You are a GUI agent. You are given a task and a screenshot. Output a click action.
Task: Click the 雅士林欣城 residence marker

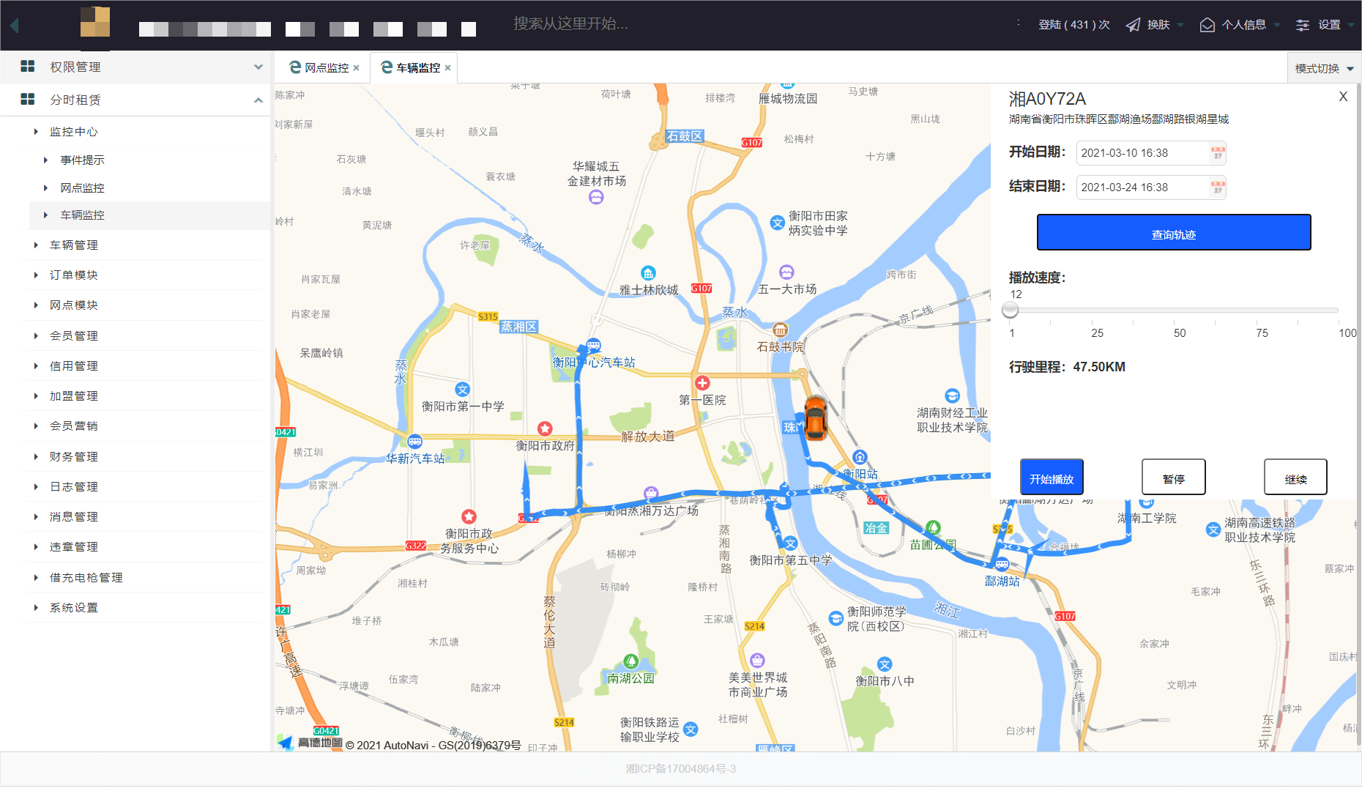coord(648,273)
